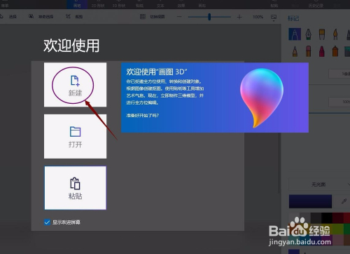
Task: Click the 5像素 thickness field
Action: point(339,74)
